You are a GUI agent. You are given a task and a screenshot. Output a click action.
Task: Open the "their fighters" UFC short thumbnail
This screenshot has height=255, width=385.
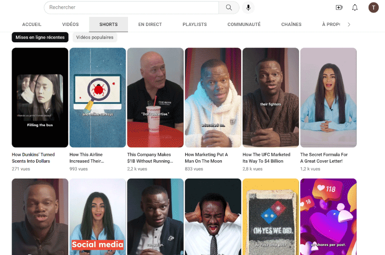pos(271,98)
